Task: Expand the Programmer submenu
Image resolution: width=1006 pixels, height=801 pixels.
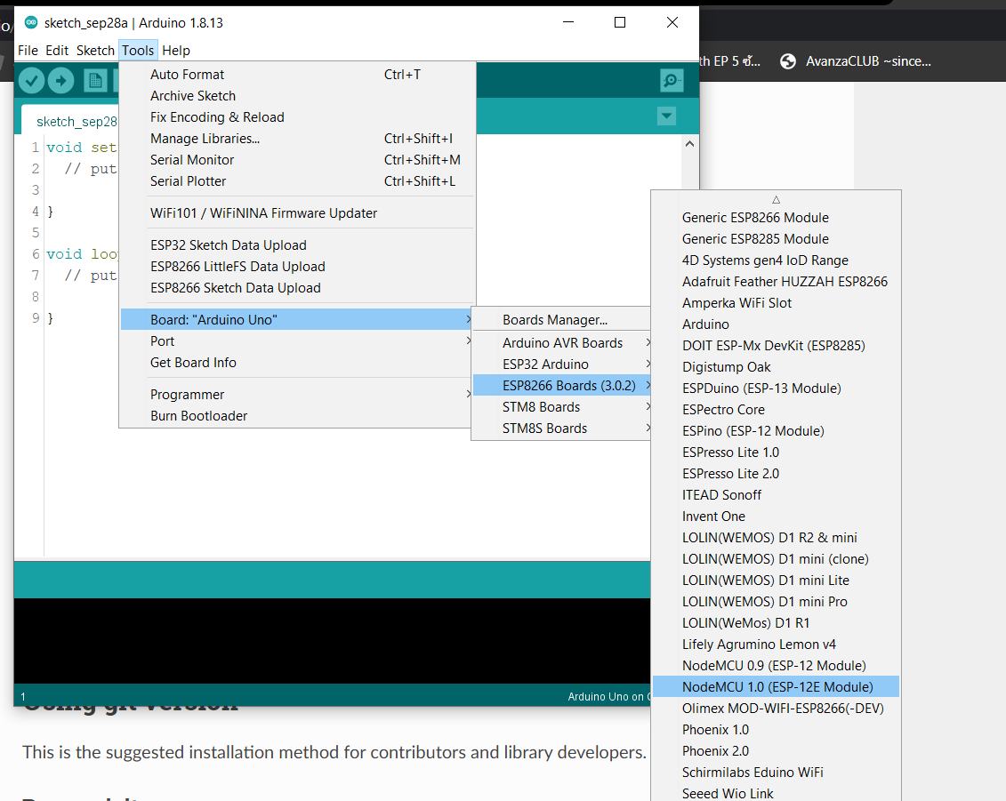Action: click(x=298, y=395)
